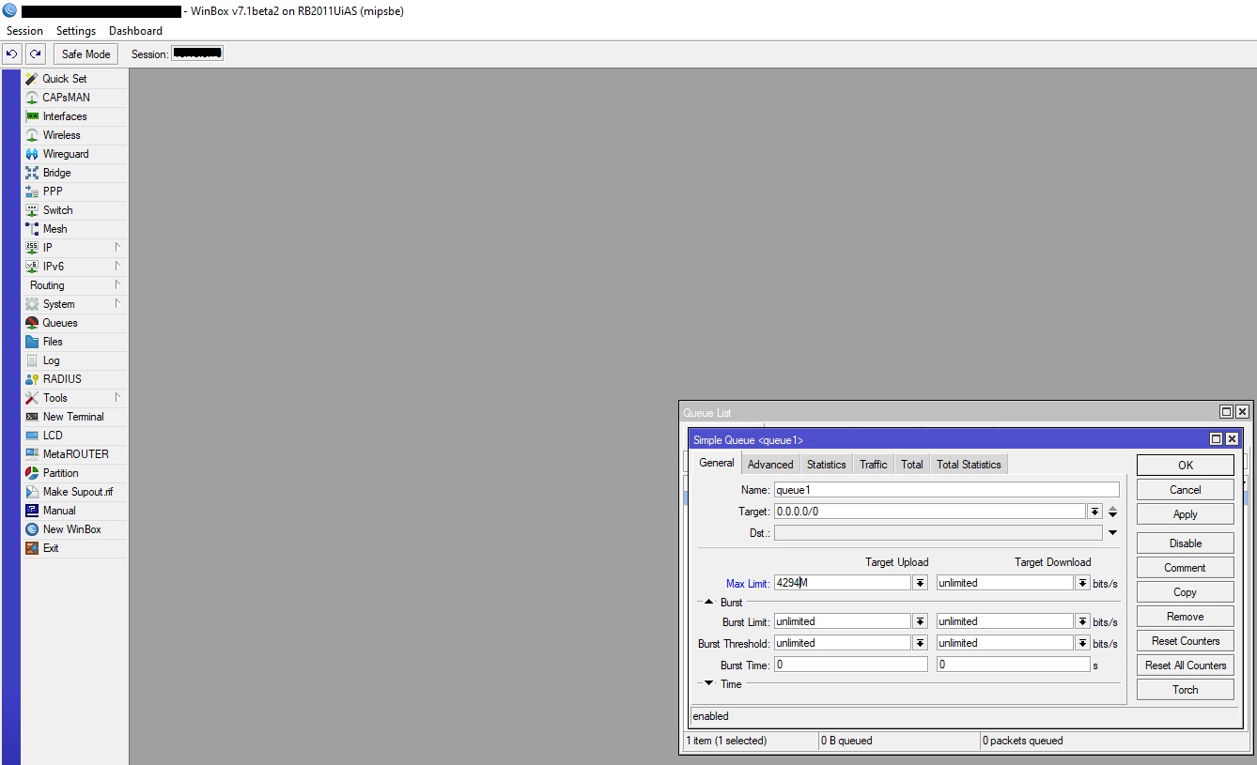This screenshot has width=1257, height=765.
Task: Expand the Routing submenu
Action: coord(75,285)
